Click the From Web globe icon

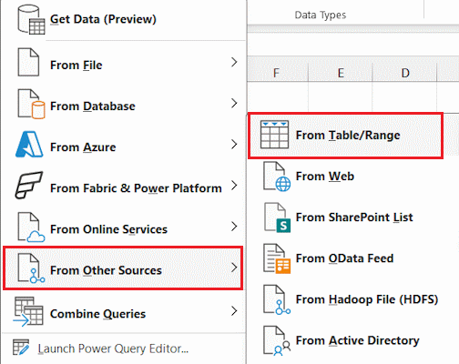click(277, 177)
